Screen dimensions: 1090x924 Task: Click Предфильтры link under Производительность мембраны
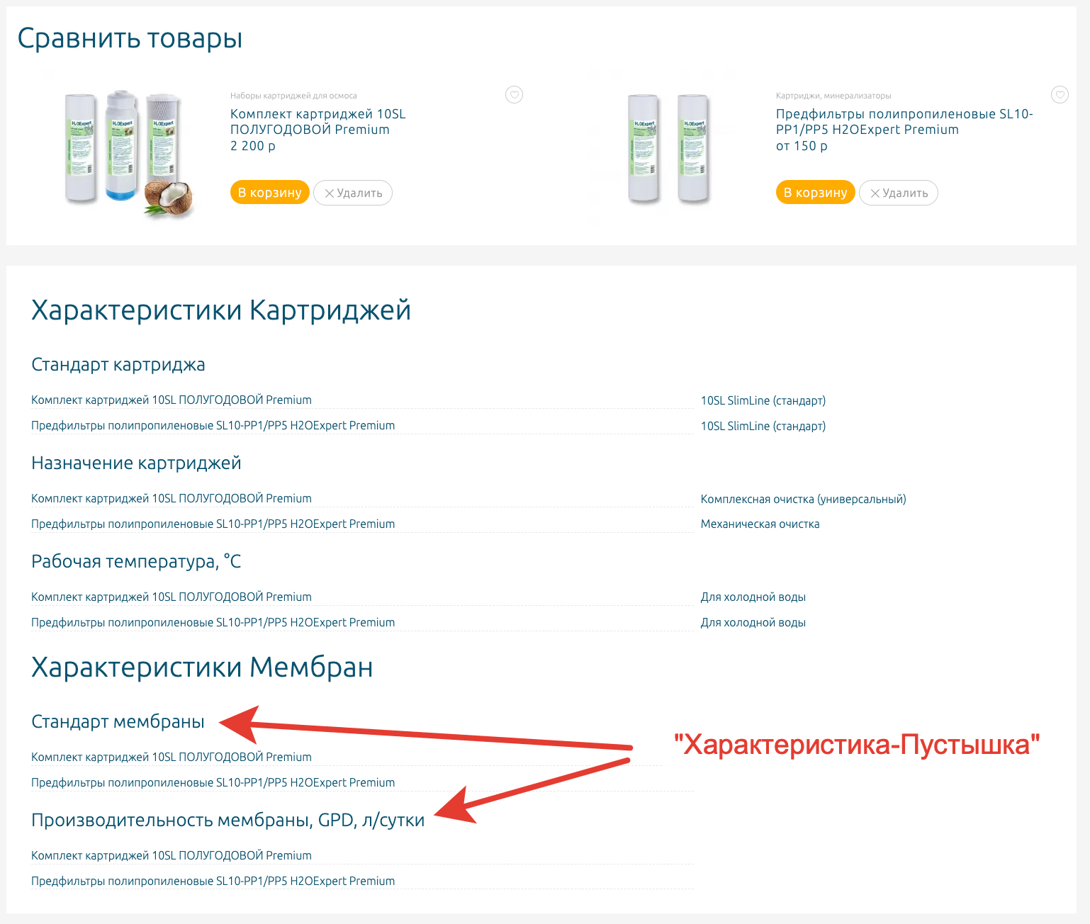point(213,881)
